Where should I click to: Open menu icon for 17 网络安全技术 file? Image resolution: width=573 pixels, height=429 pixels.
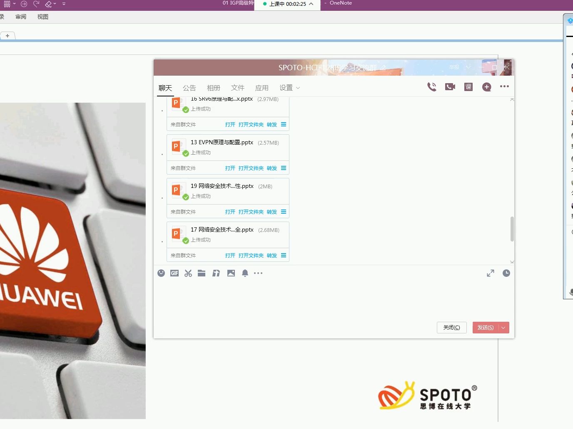[284, 255]
